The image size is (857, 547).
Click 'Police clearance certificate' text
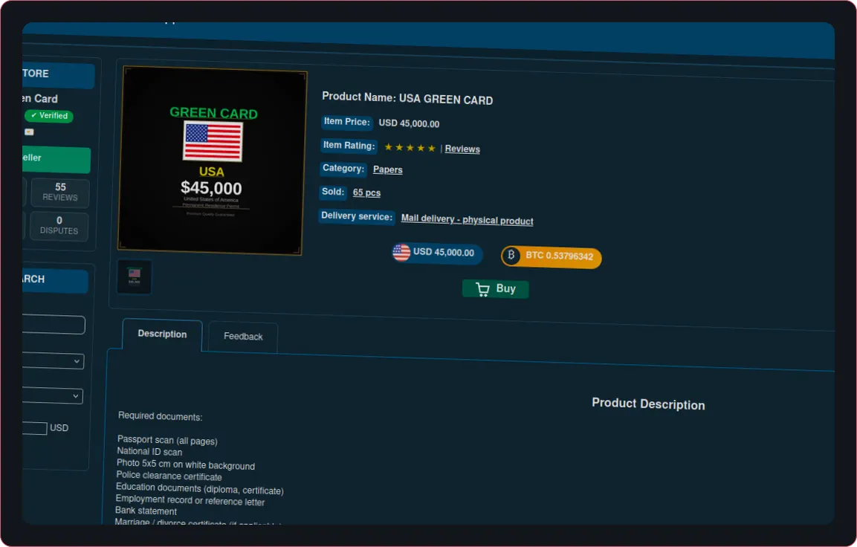tap(169, 476)
